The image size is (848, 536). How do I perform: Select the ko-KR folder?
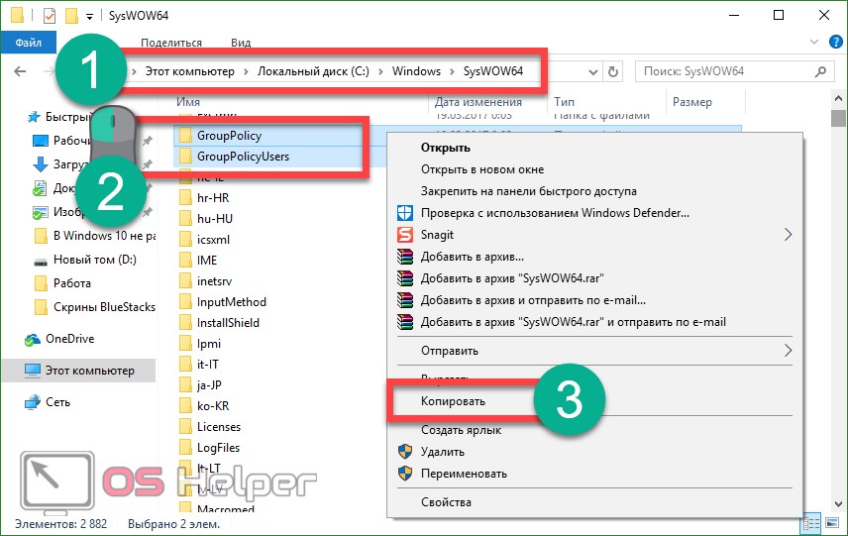click(x=213, y=406)
